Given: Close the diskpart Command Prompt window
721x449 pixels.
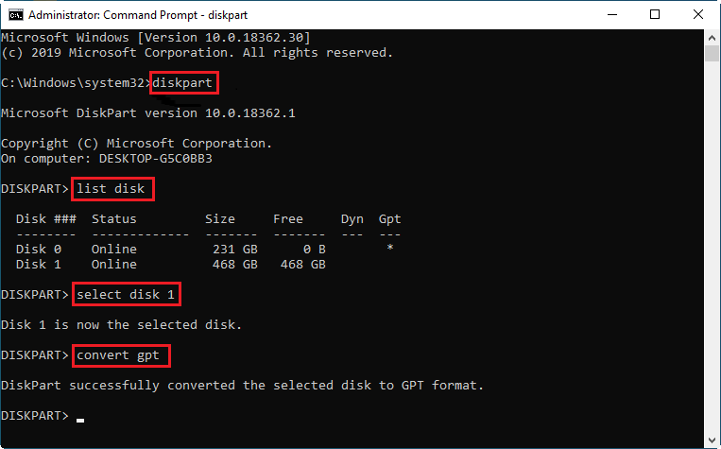Looking at the screenshot, I should 698,15.
